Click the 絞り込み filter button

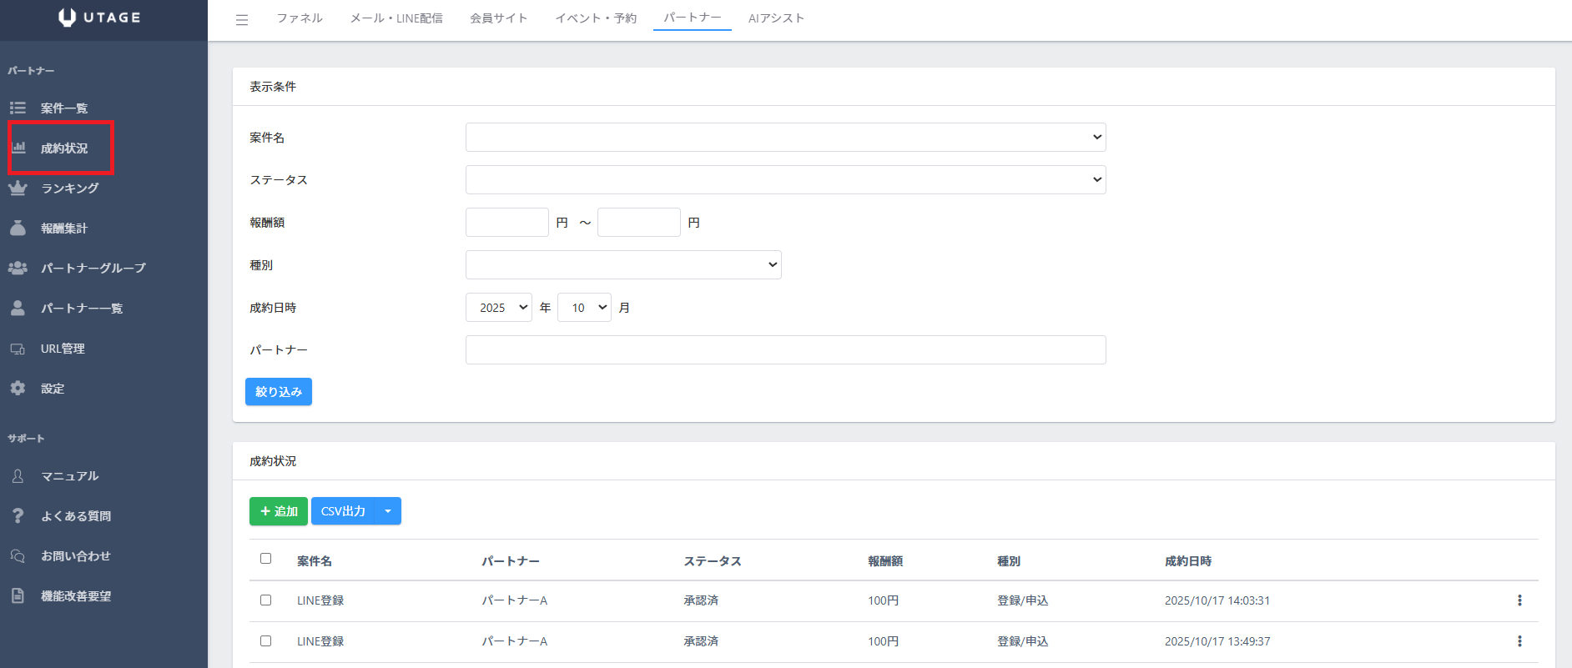tap(278, 392)
